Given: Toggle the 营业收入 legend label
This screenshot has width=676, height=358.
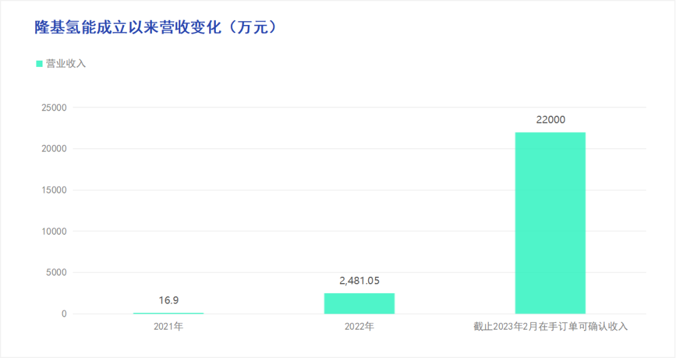Looking at the screenshot, I should tap(66, 64).
